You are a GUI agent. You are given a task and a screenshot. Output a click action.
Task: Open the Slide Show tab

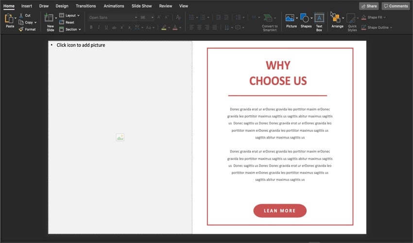point(141,6)
